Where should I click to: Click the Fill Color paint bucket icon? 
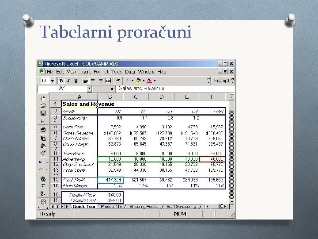[138, 81]
